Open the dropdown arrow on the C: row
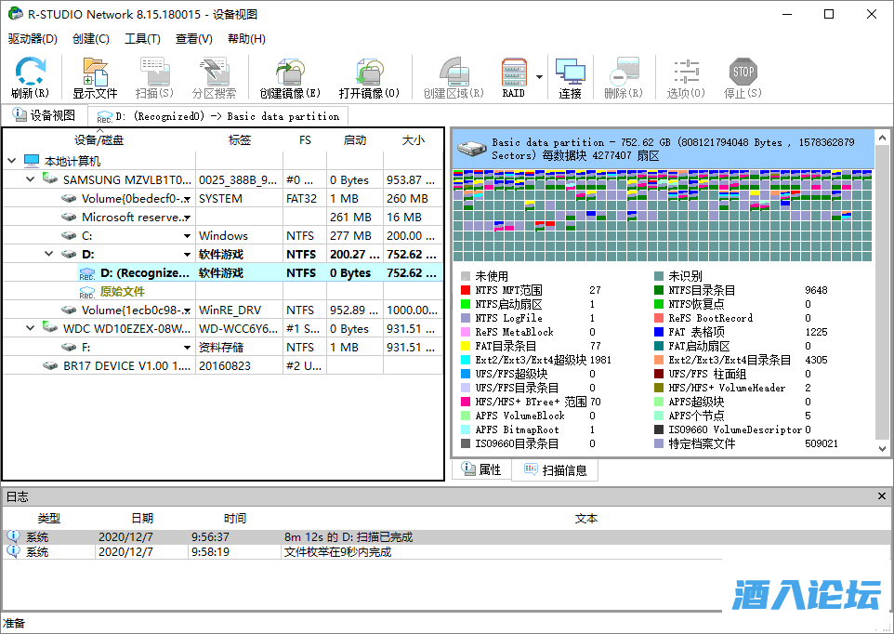Viewport: 894px width, 634px height. point(187,236)
